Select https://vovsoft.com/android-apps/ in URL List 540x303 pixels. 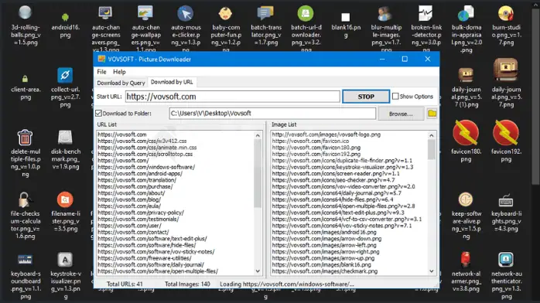point(140,174)
